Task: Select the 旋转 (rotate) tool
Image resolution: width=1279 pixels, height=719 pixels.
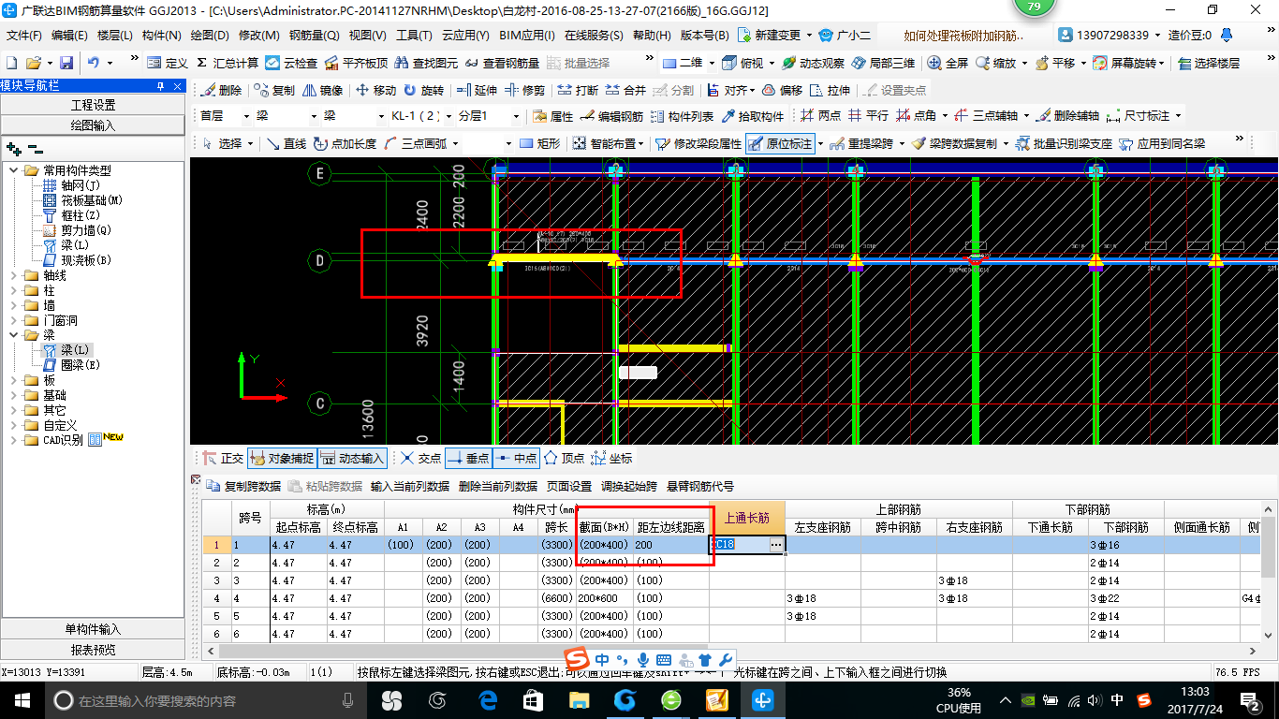Action: [424, 91]
